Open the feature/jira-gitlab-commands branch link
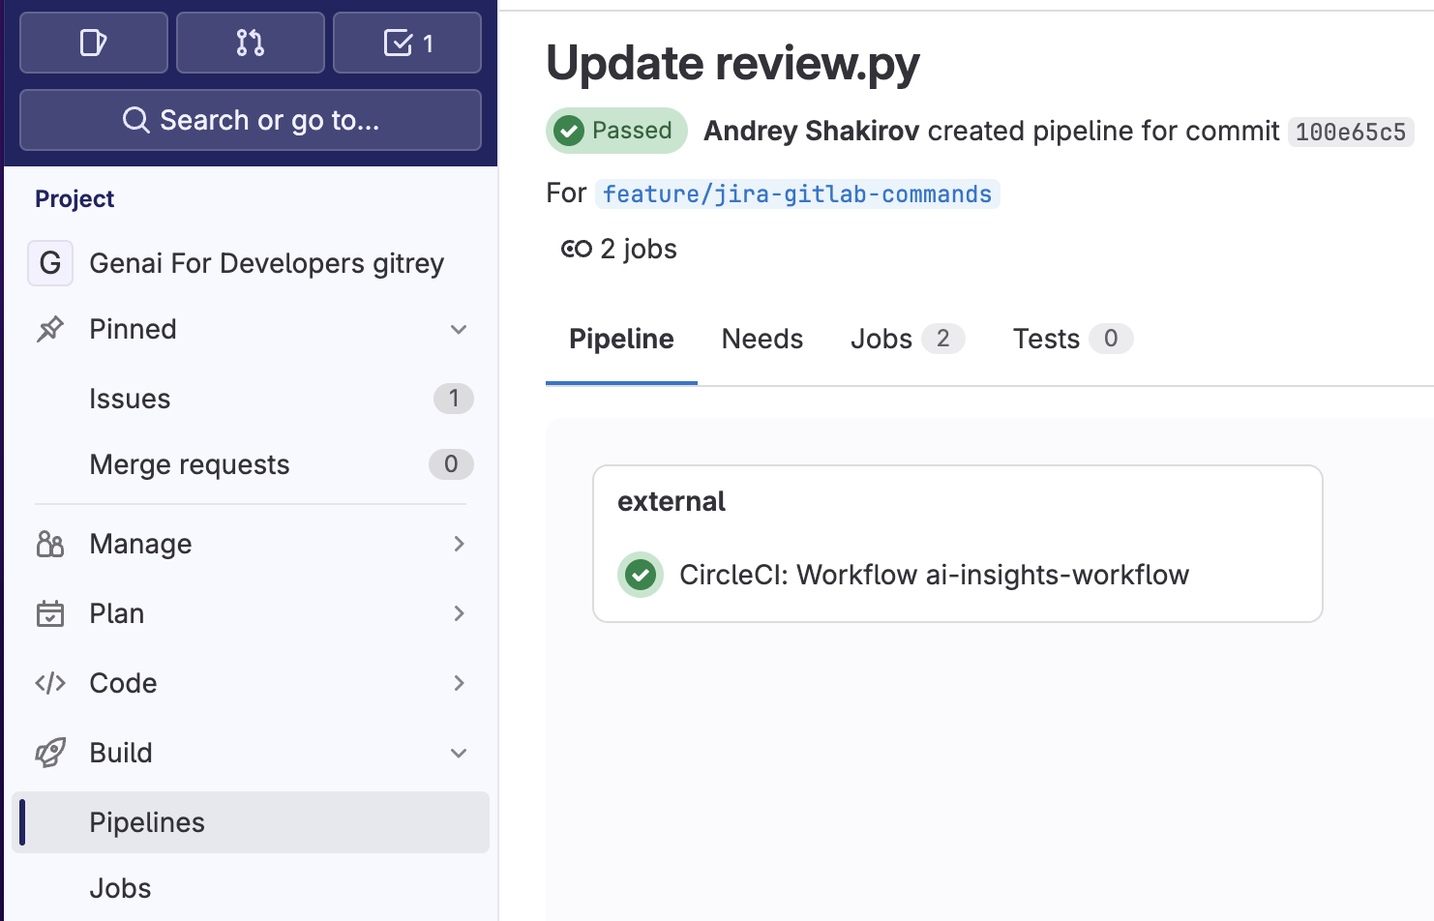 (x=796, y=193)
